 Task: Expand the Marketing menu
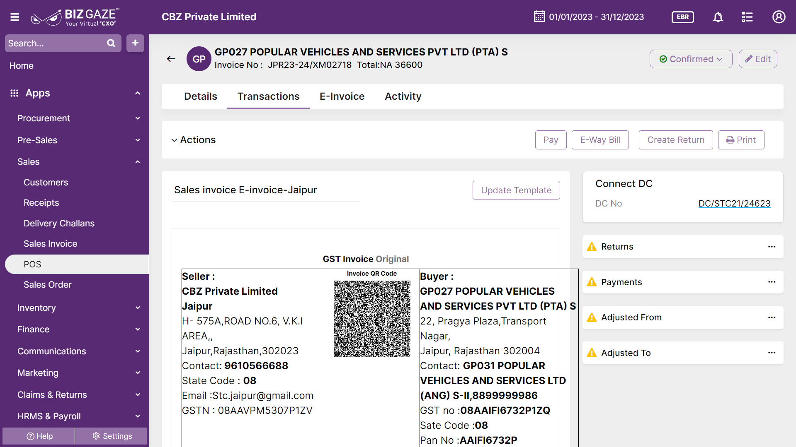coord(138,373)
